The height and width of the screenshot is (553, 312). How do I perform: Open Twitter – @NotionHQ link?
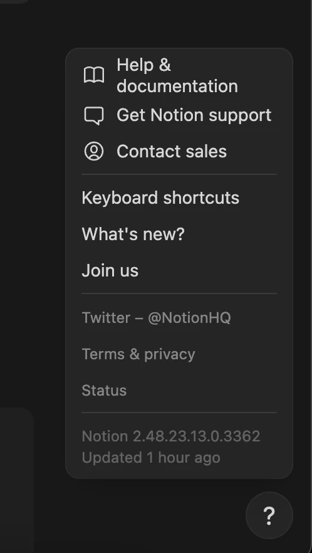point(179,317)
